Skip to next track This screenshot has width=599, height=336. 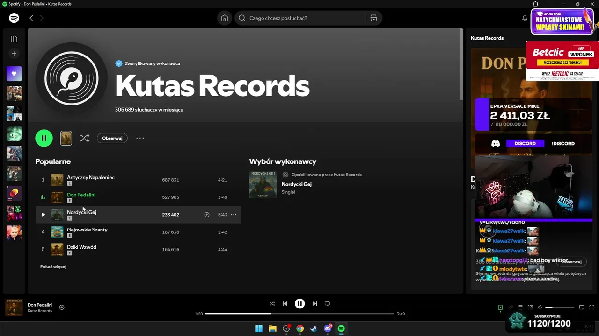(315, 303)
